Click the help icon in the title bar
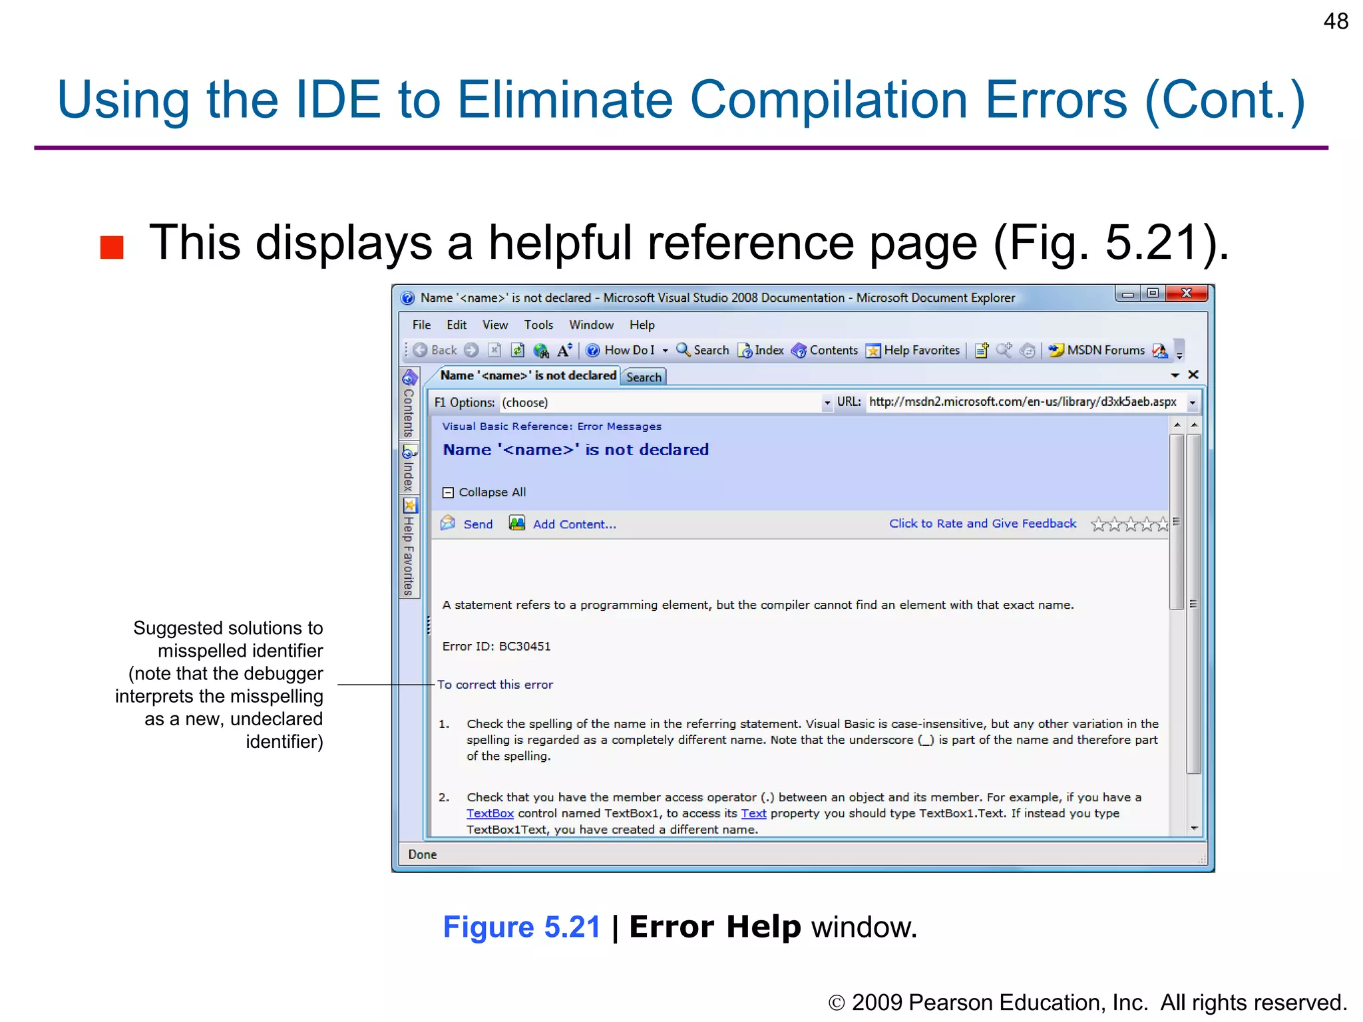1363x1022 pixels. click(408, 298)
